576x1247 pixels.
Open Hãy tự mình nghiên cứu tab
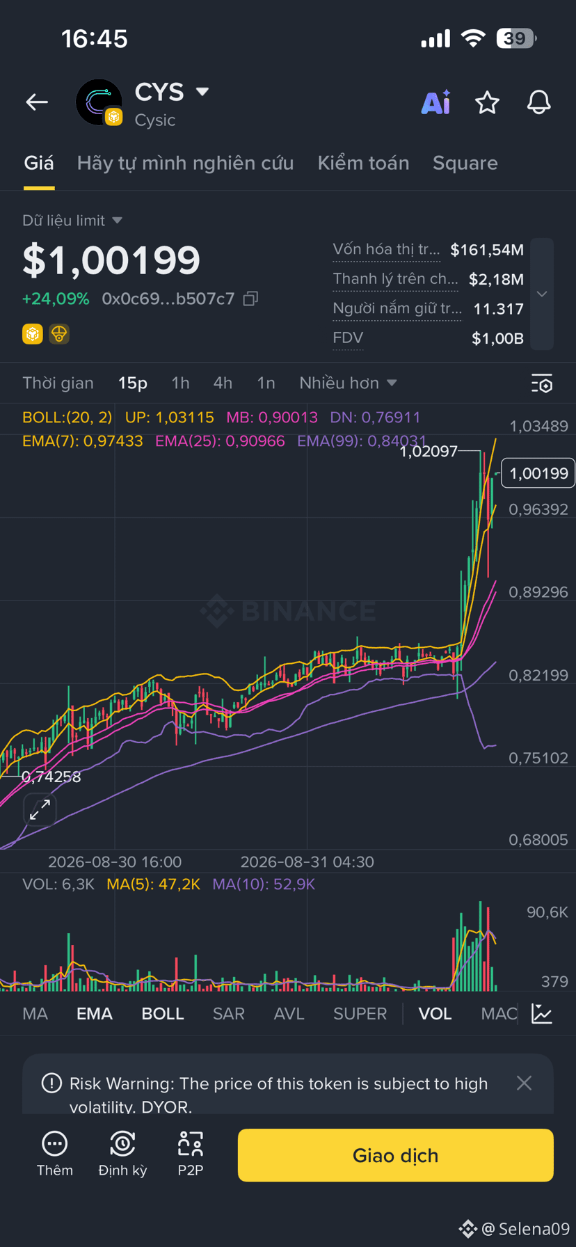(185, 163)
